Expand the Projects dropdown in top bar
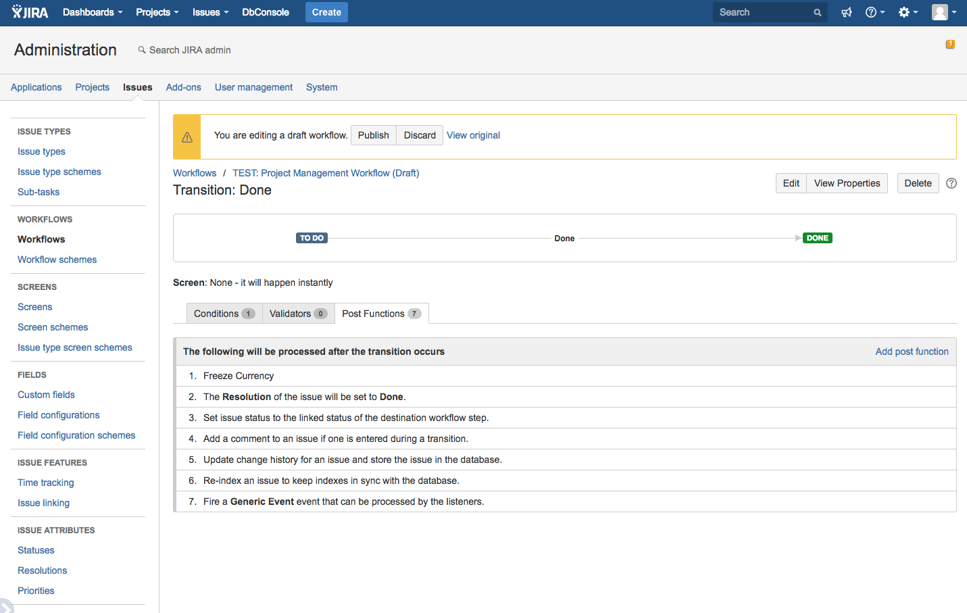The width and height of the screenshot is (967, 613). point(157,12)
